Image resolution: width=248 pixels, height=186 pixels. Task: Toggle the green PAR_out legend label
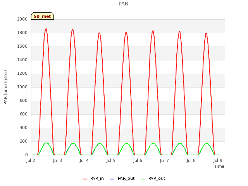click(157, 178)
